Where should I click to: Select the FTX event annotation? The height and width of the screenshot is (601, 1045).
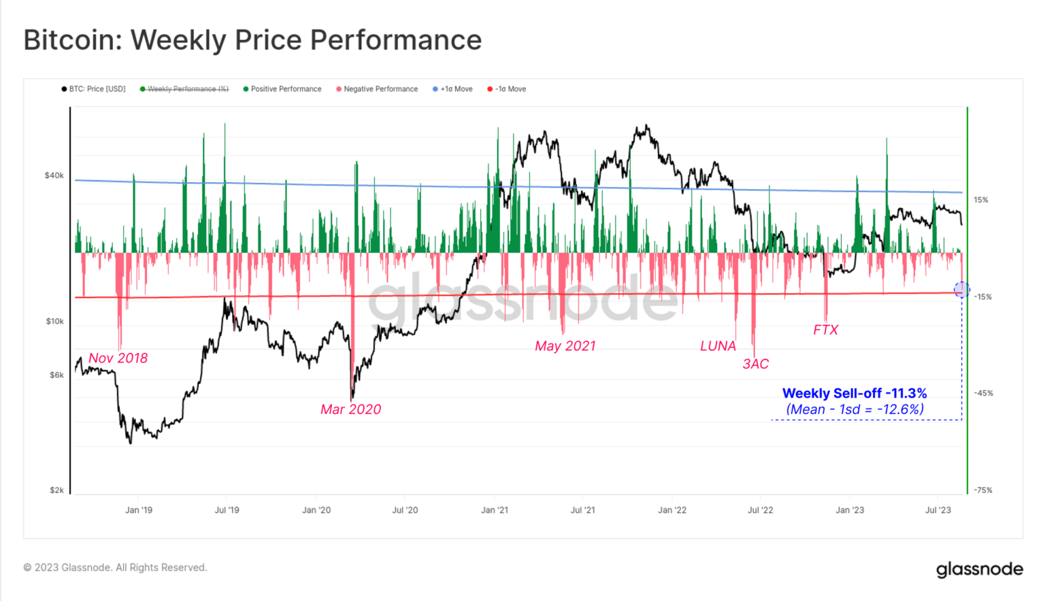(x=825, y=330)
